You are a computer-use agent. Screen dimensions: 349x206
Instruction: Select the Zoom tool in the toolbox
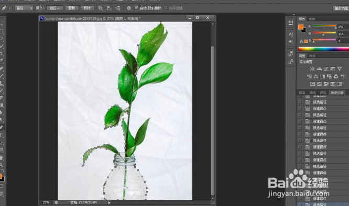2,165
